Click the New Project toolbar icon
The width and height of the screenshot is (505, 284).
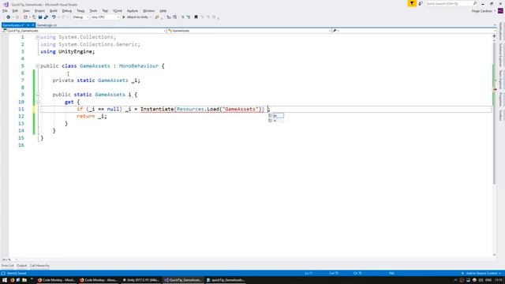[25, 17]
